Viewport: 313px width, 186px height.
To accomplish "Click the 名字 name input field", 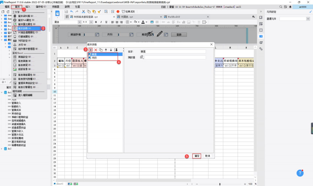I will tap(173, 51).
